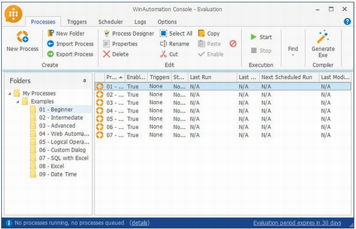Click the details link
The image size is (356, 229).
(139, 223)
